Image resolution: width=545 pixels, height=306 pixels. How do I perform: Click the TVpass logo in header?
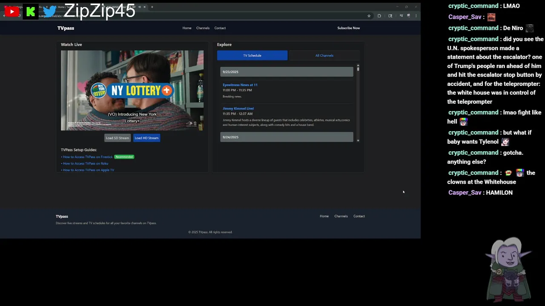click(66, 28)
